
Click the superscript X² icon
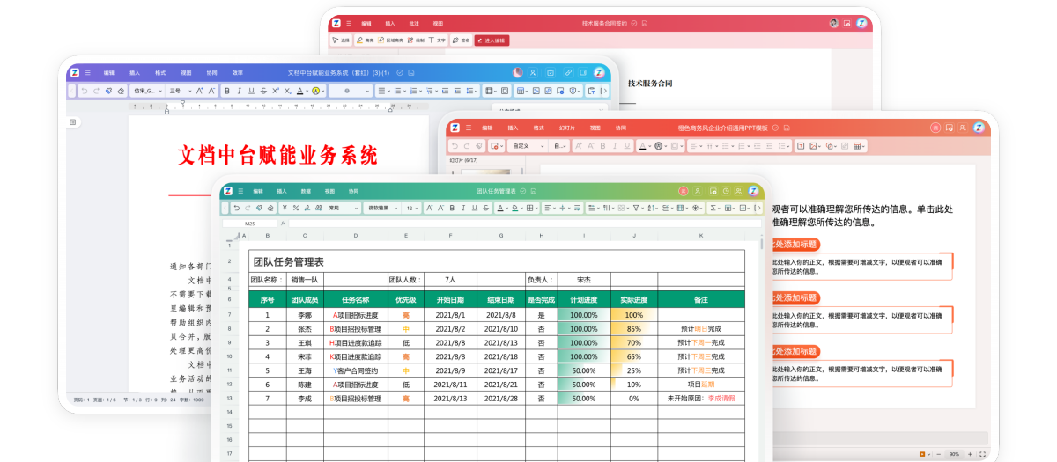coord(276,91)
